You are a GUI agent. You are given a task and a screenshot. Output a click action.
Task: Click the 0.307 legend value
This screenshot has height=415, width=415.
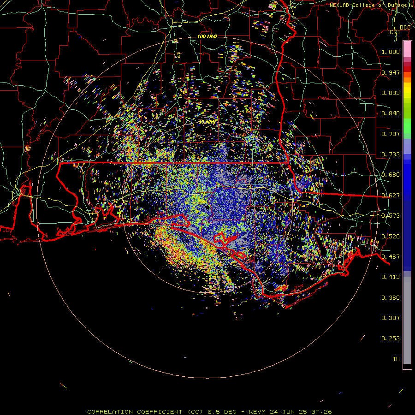coord(391,318)
